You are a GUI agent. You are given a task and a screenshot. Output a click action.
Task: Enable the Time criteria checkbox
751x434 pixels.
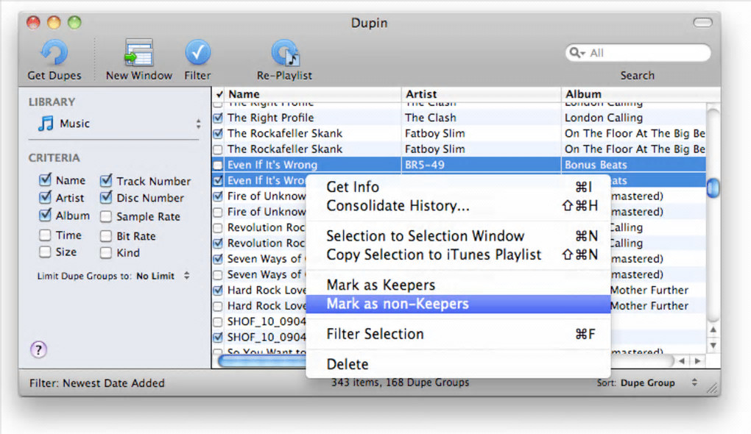45,235
